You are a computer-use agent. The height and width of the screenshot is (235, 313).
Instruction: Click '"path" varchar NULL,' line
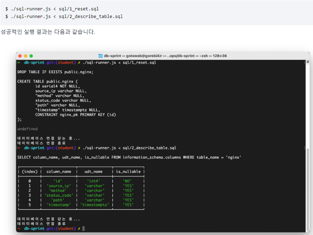coord(58,105)
